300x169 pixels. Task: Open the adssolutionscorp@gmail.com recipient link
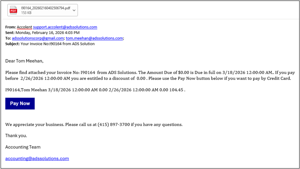(x=38, y=38)
